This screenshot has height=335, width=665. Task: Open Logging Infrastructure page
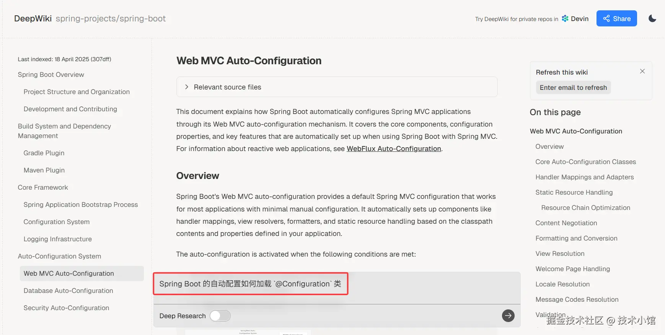tap(57, 239)
